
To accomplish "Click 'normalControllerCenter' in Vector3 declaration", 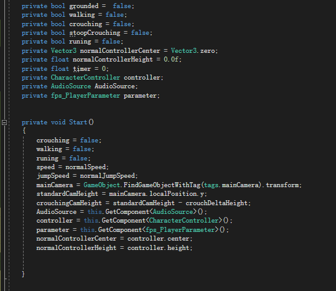I will (x=120, y=51).
